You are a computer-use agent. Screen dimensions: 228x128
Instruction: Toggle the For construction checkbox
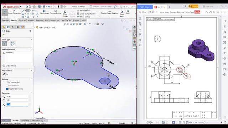(7, 82)
